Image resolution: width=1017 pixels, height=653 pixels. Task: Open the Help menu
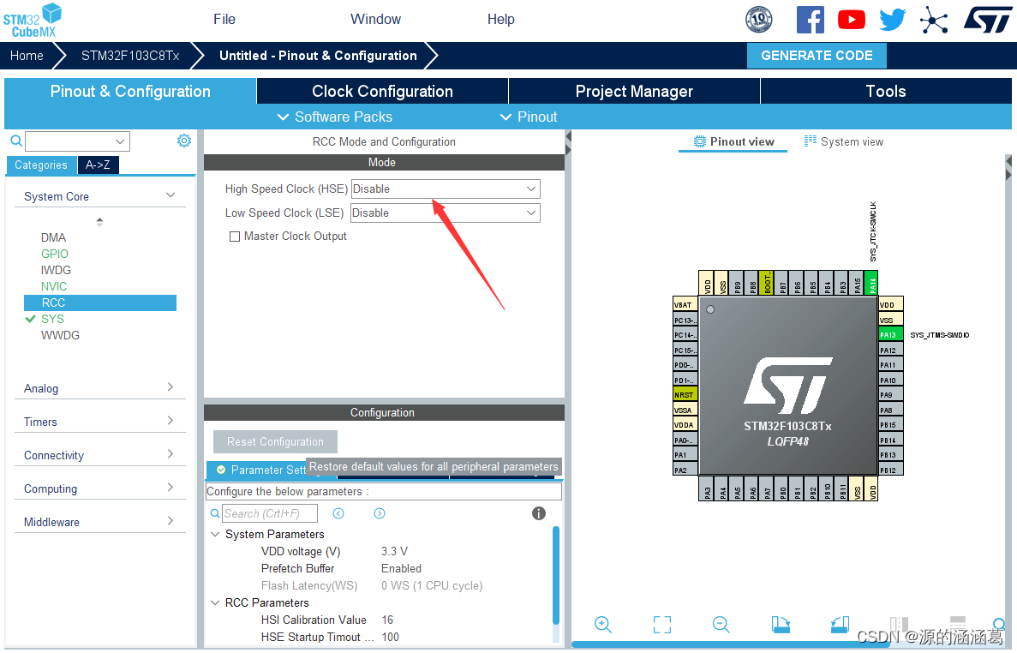[x=500, y=20]
